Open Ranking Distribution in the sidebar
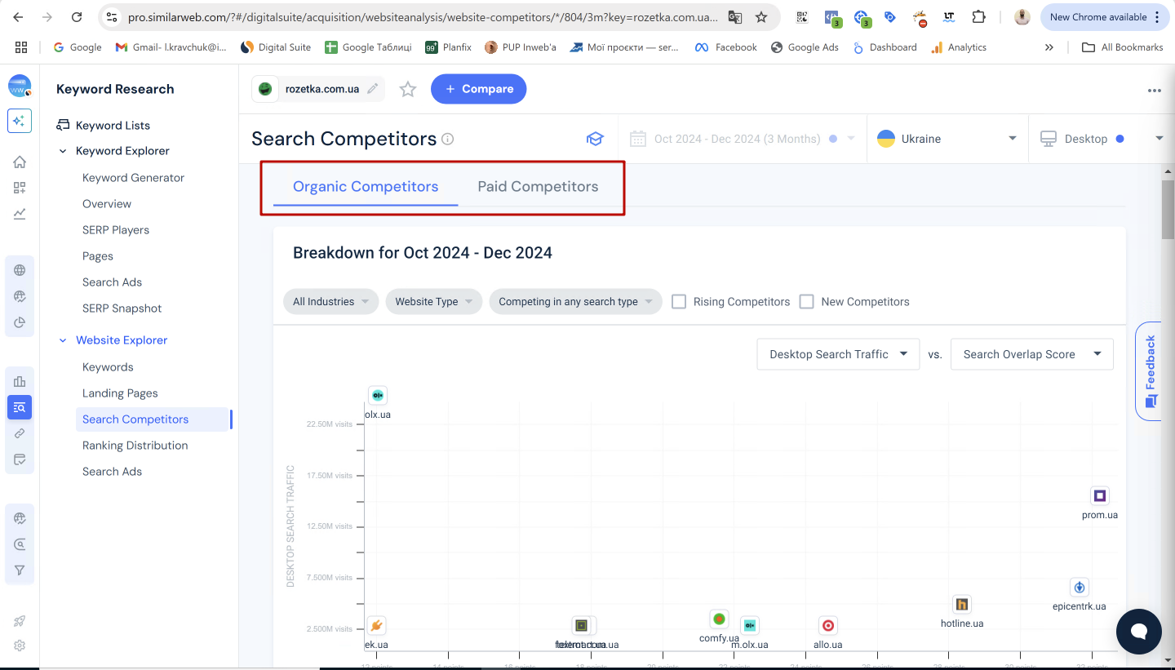 point(135,445)
